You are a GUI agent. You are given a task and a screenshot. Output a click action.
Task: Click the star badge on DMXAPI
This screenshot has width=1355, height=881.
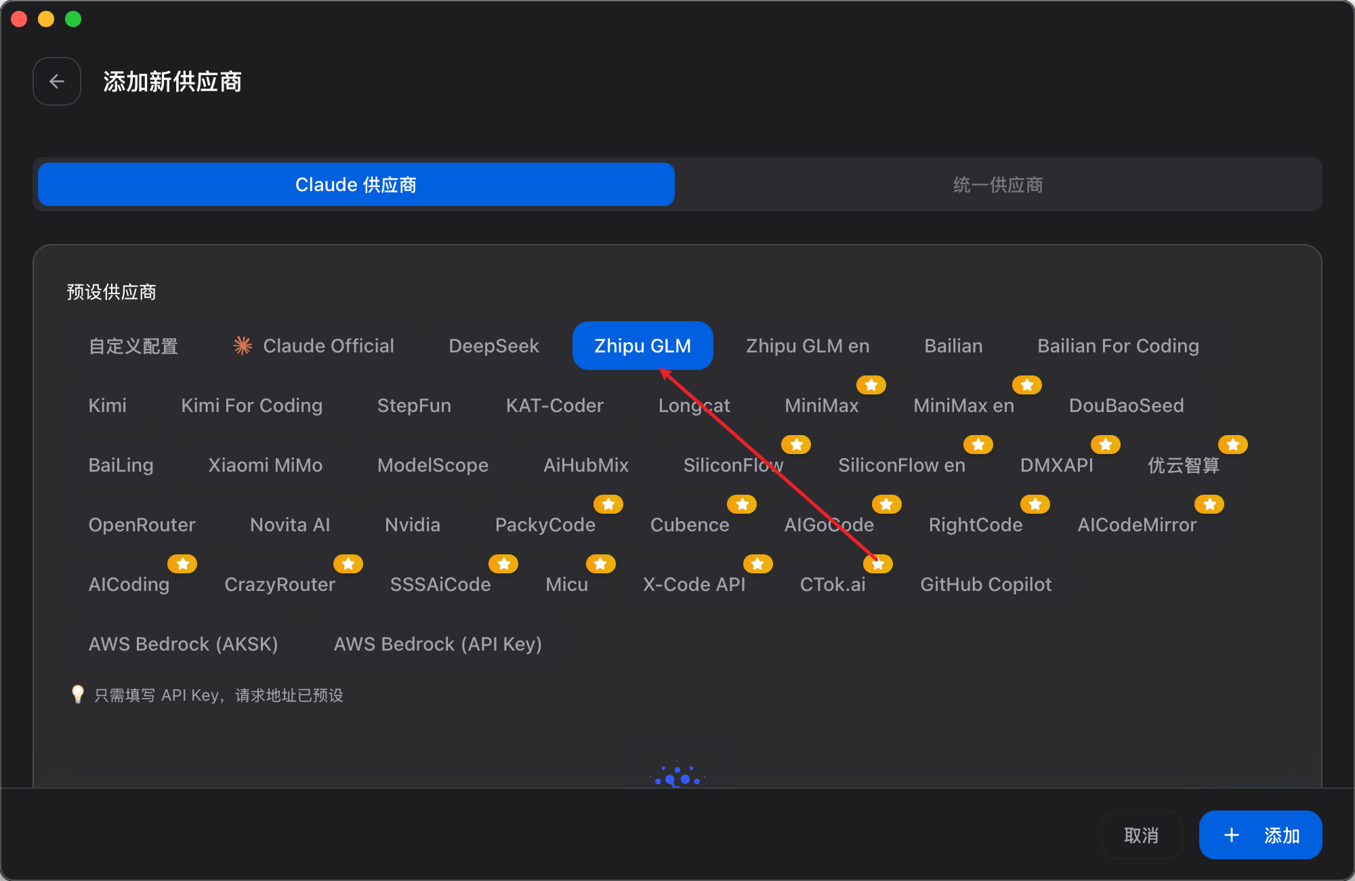1106,445
